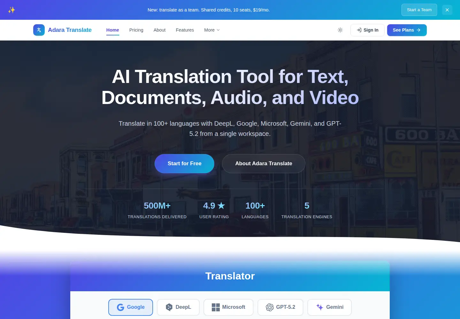Click the Translator section heading
This screenshot has height=319, width=460.
tap(230, 276)
